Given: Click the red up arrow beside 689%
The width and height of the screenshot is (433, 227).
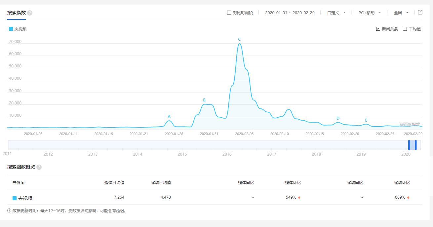Looking at the screenshot, I should [408, 198].
